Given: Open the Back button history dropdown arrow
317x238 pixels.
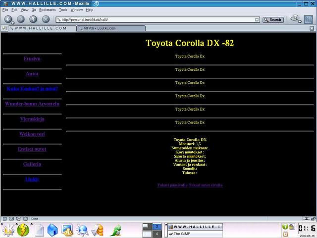Looking at the screenshot, I should 13,23.
